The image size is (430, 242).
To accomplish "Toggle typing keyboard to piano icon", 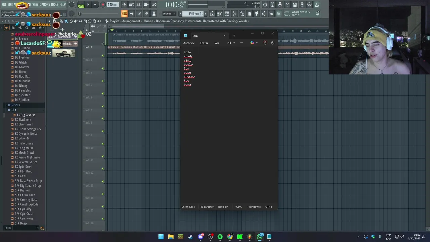I will tap(124, 14).
